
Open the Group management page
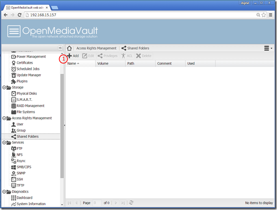(x=19, y=131)
